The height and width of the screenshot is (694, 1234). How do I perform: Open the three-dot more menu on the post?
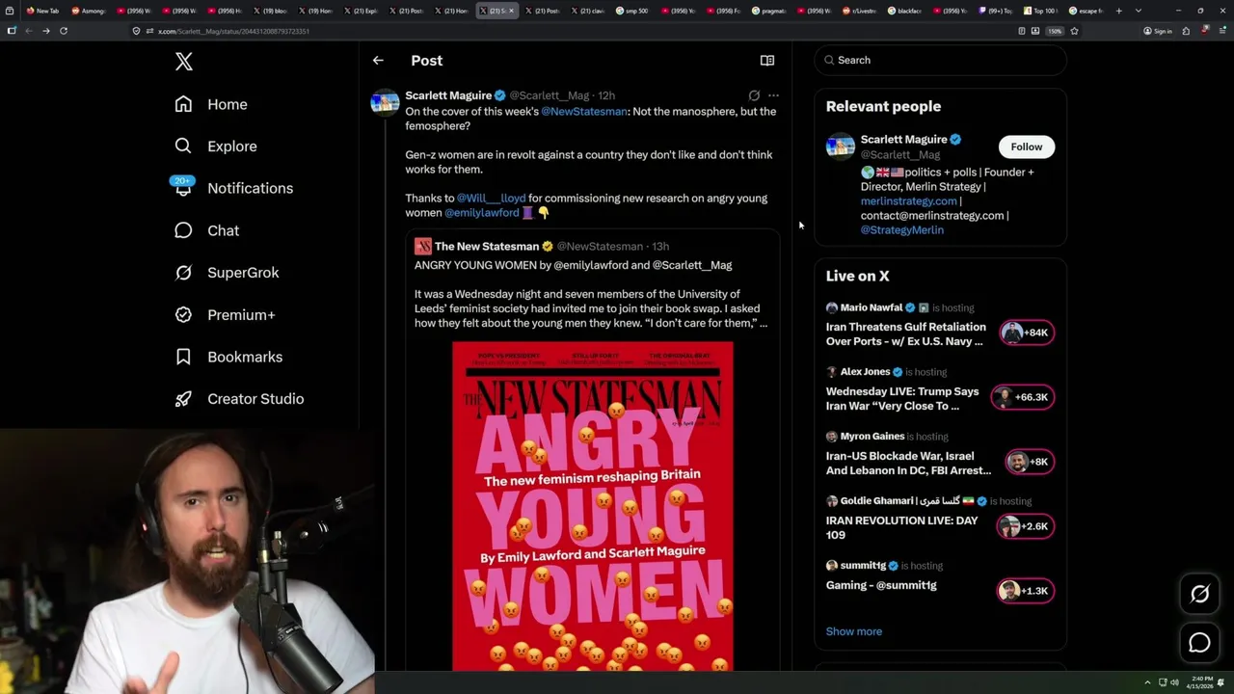pyautogui.click(x=773, y=95)
